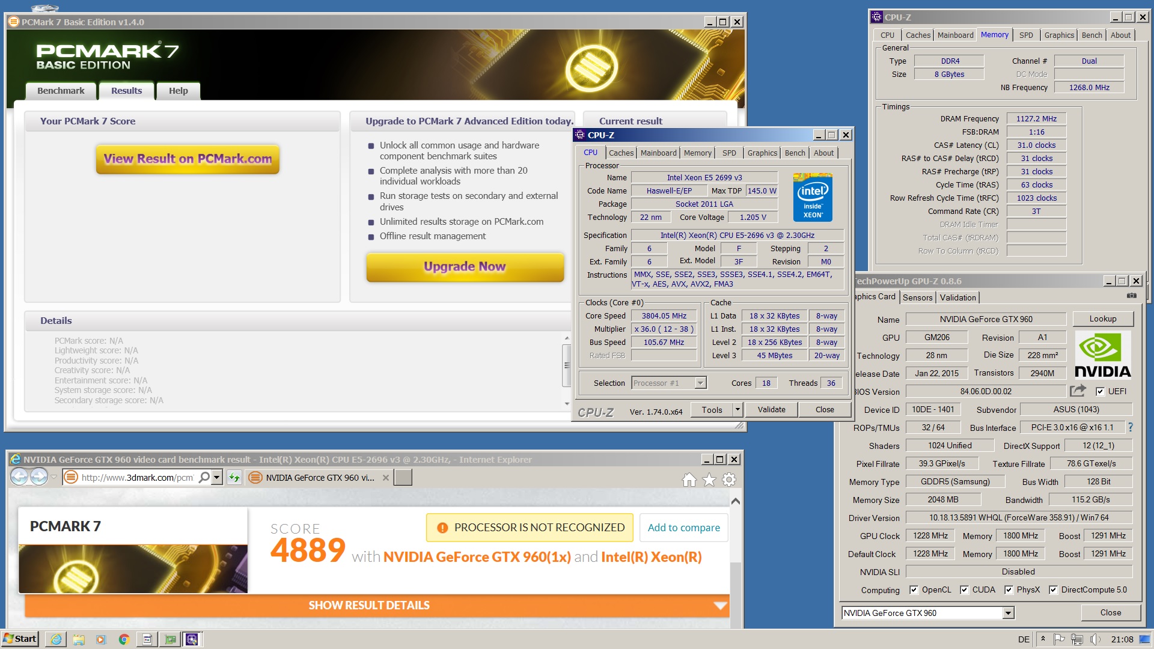Open the GPU selection dropdown in GPU-Z

click(1009, 613)
